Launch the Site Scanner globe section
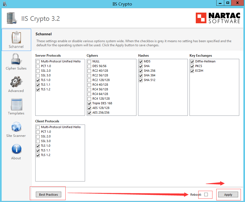This screenshot has height=202, width=245. point(16,129)
